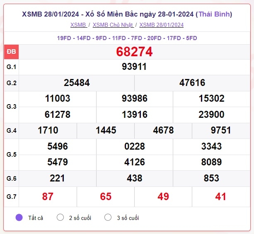This screenshot has width=254, height=234.
Task: Select the "Tất cả" radio option
Action: [x=19, y=217]
